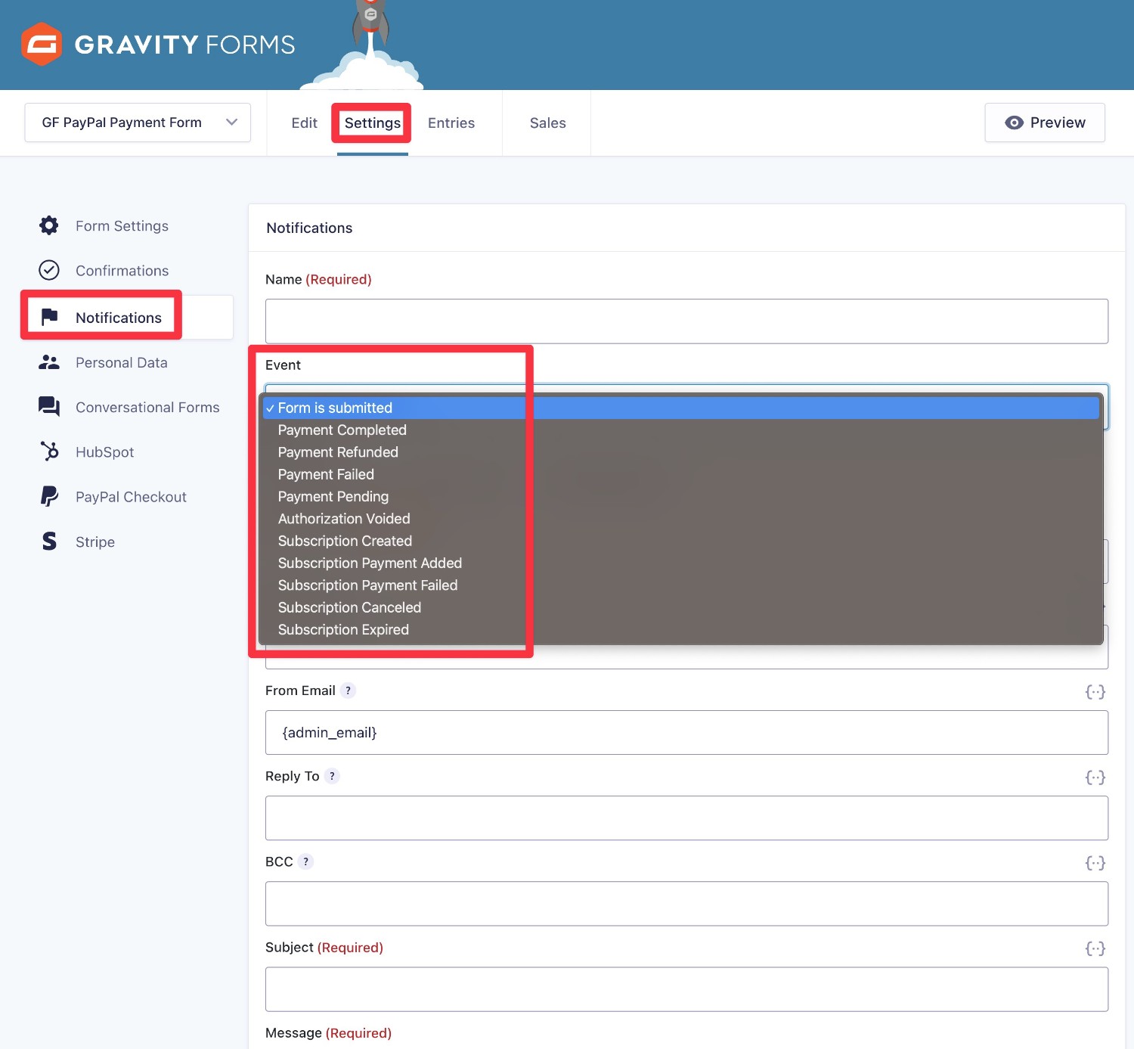Screen dimensions: 1134x1049
Task: Open Reply To help tooltip icon
Action: 332,776
